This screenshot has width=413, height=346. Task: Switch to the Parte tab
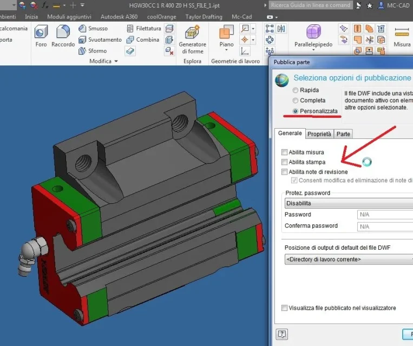pyautogui.click(x=343, y=134)
